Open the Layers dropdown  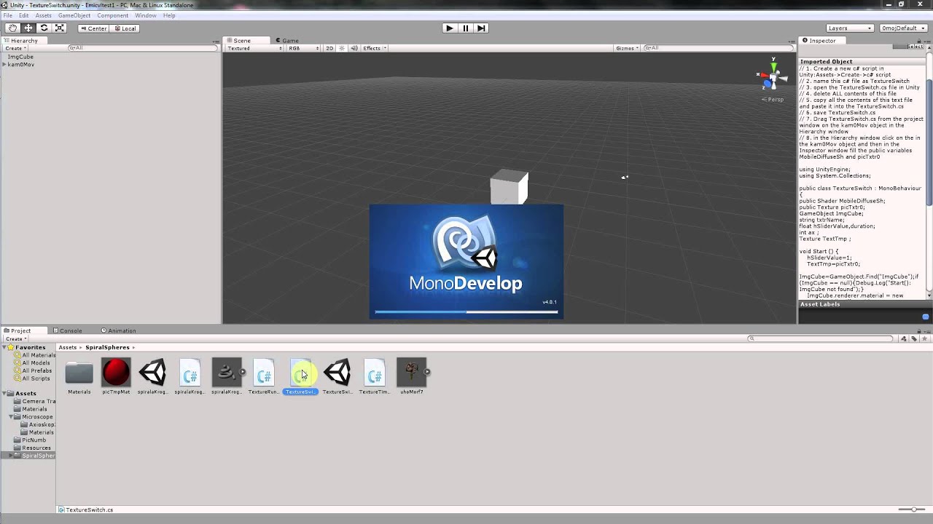[849, 28]
